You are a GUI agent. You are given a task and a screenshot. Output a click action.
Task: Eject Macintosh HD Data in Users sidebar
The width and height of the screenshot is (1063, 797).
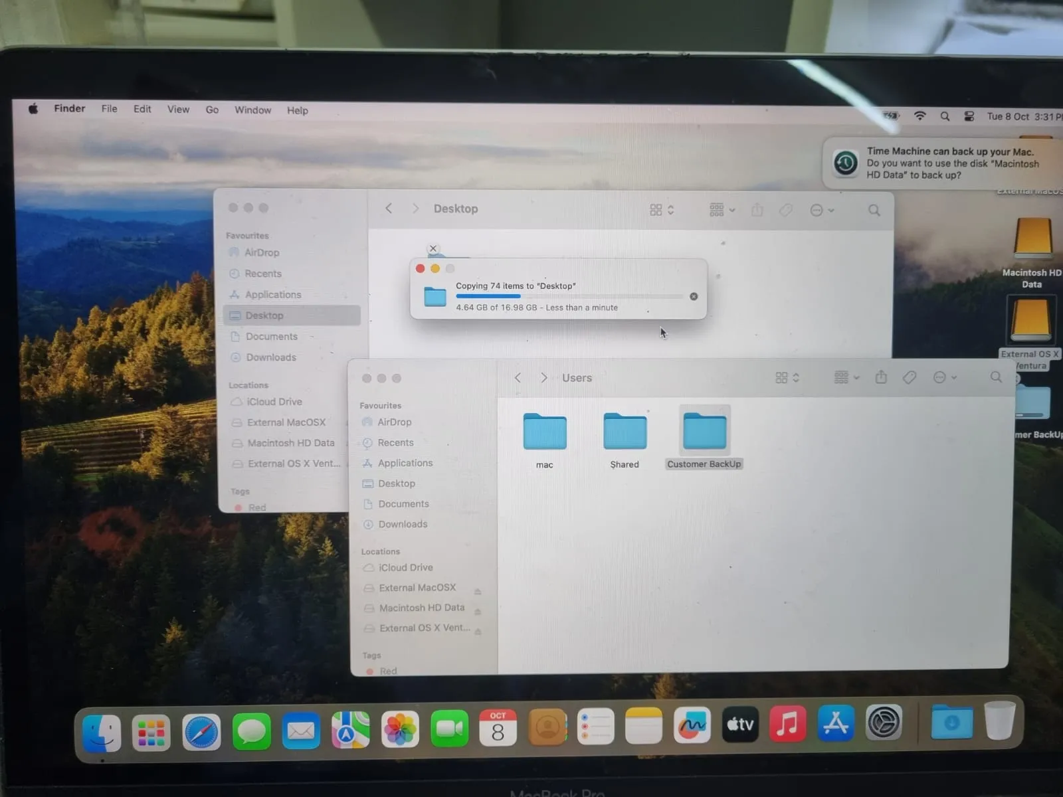[478, 612]
